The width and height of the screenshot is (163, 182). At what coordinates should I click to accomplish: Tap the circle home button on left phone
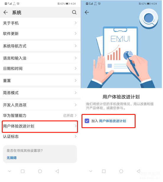[40, 171]
